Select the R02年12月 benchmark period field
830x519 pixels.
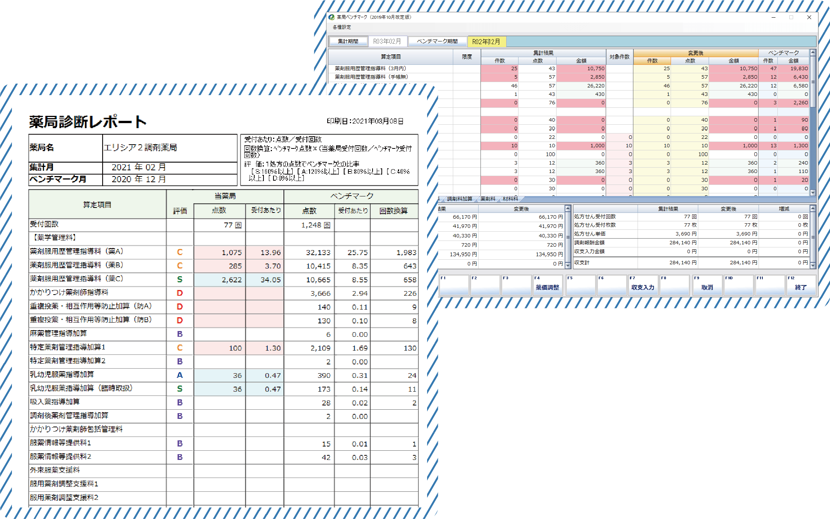pos(486,41)
